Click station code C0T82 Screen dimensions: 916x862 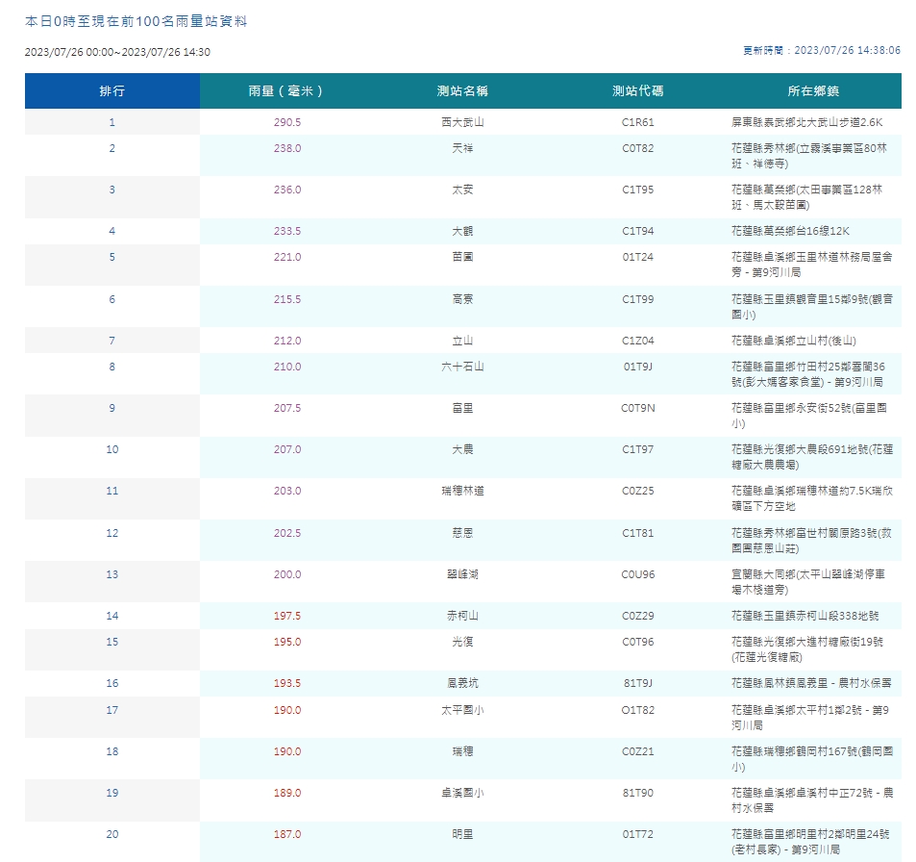638,148
